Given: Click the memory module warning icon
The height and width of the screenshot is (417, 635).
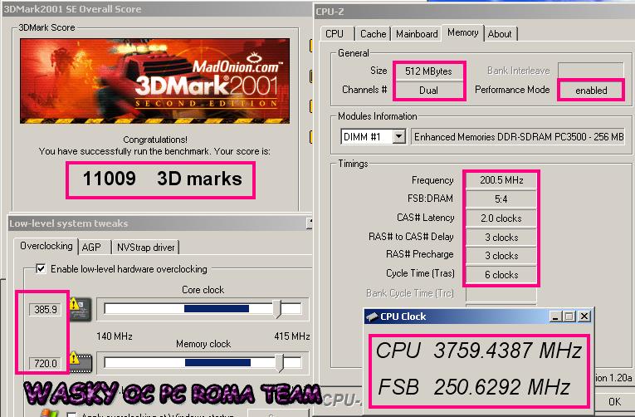Looking at the screenshot, I should 81,362.
